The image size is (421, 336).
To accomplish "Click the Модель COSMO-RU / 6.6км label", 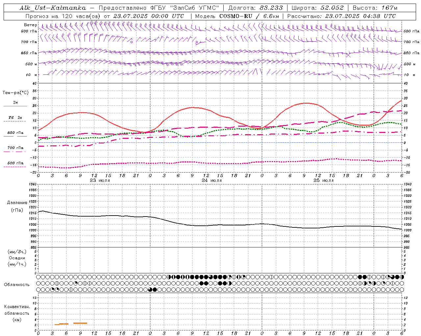I will [x=237, y=16].
